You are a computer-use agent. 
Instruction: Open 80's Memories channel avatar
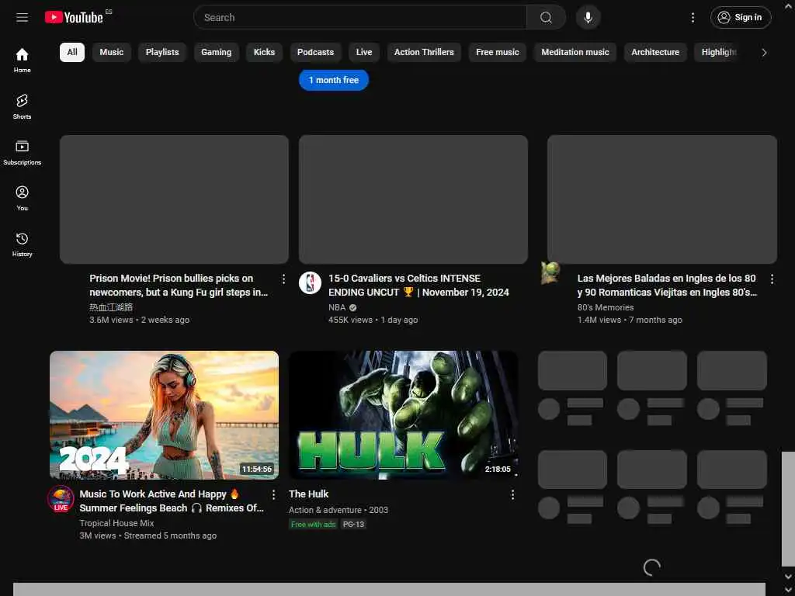pyautogui.click(x=550, y=272)
